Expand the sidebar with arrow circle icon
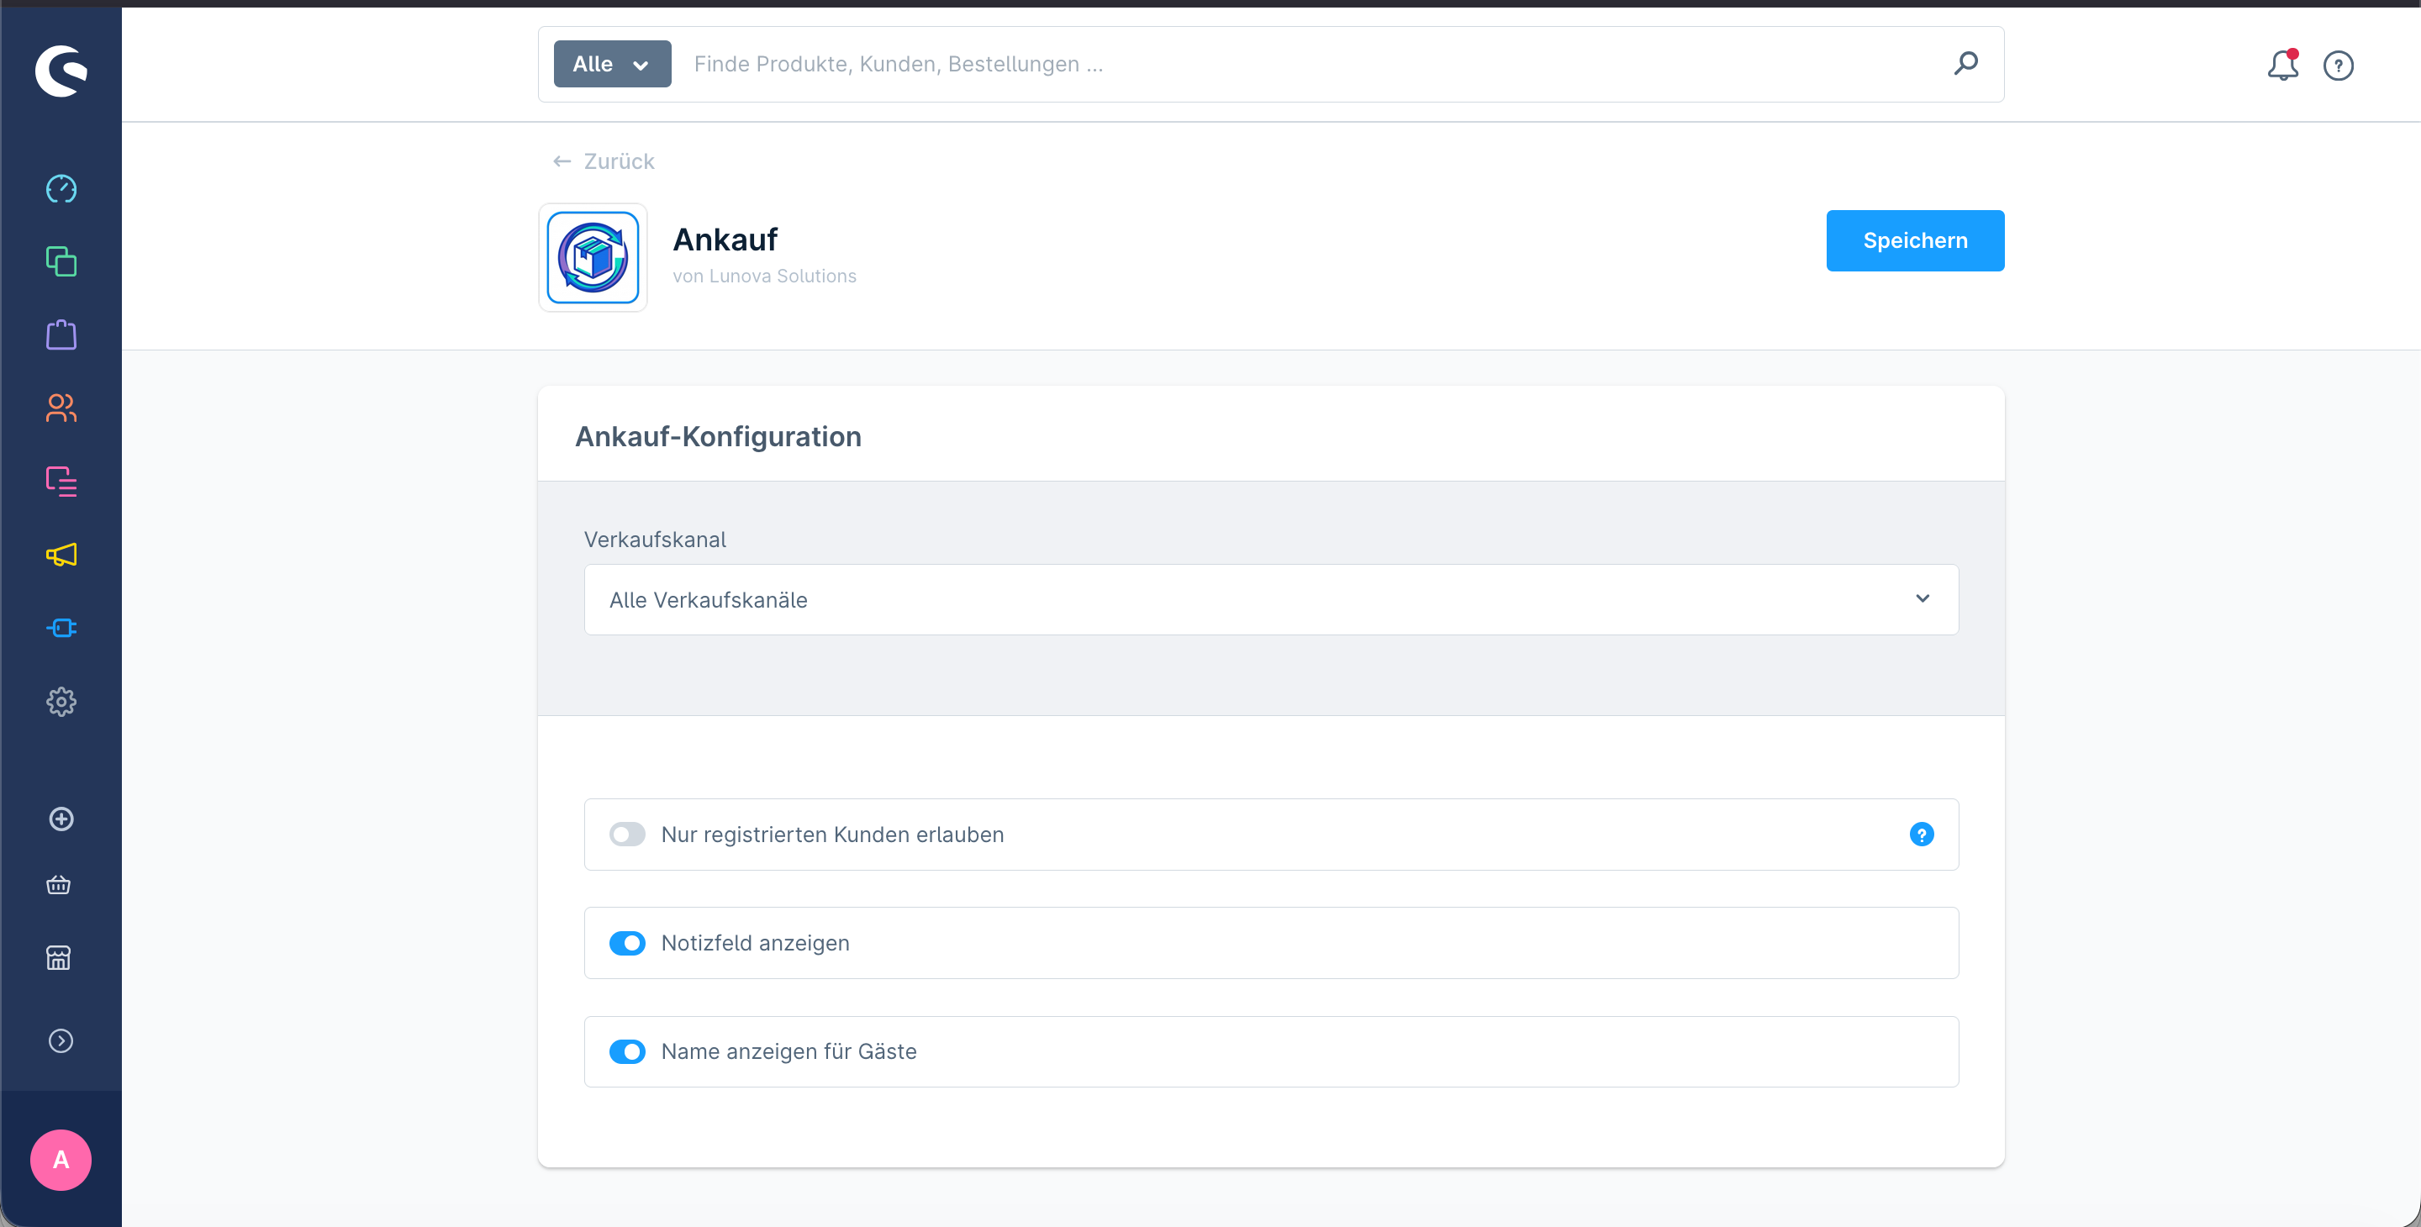This screenshot has width=2421, height=1227. tap(61, 1041)
